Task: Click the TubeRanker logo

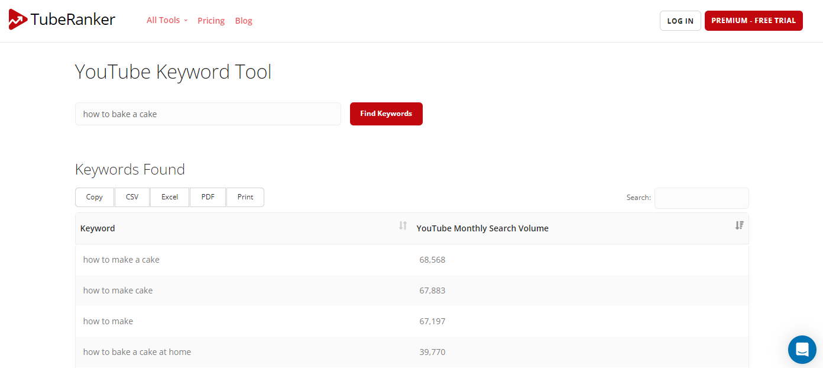Action: 62,20
